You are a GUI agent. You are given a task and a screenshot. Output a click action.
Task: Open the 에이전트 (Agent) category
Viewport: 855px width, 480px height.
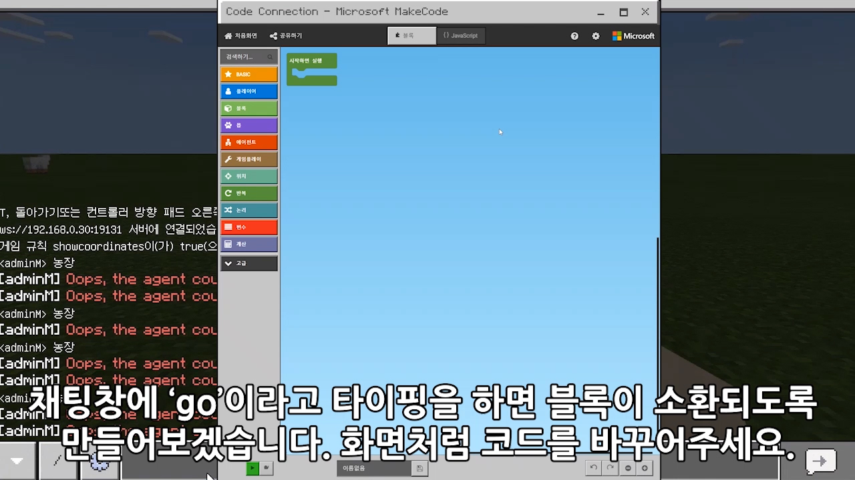click(x=248, y=142)
